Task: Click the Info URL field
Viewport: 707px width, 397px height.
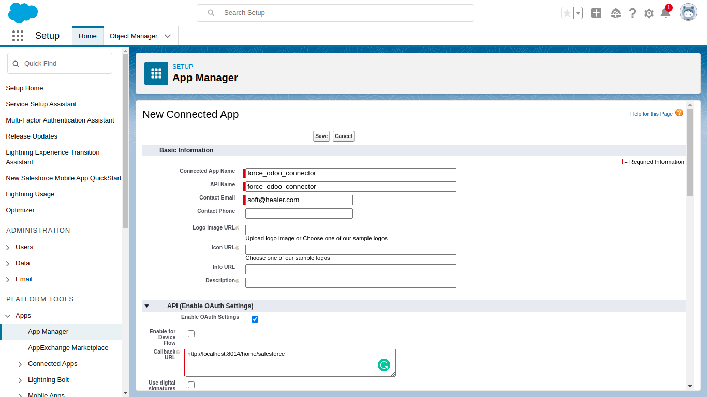Action: (351, 269)
